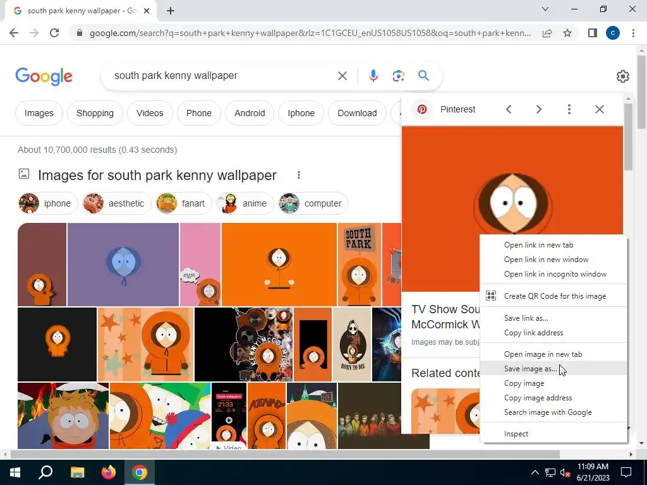647x485 pixels.
Task: Choose Open link in incognito window
Action: click(553, 274)
